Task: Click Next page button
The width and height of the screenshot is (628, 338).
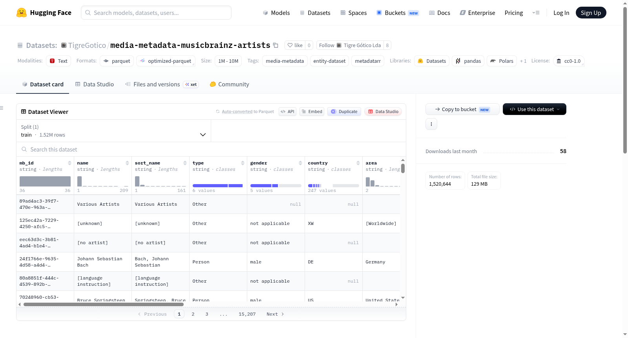Action: click(275, 314)
